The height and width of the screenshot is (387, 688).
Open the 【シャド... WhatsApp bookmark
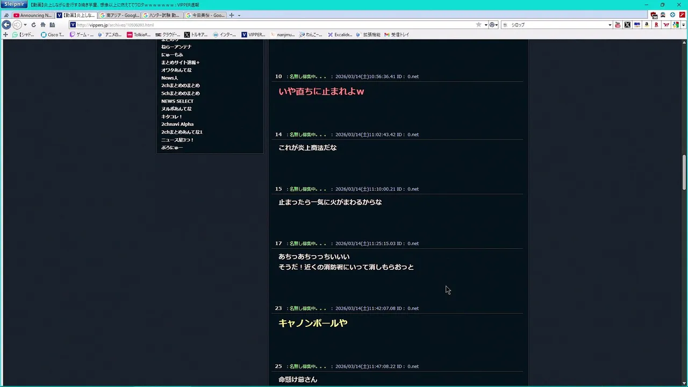23,34
